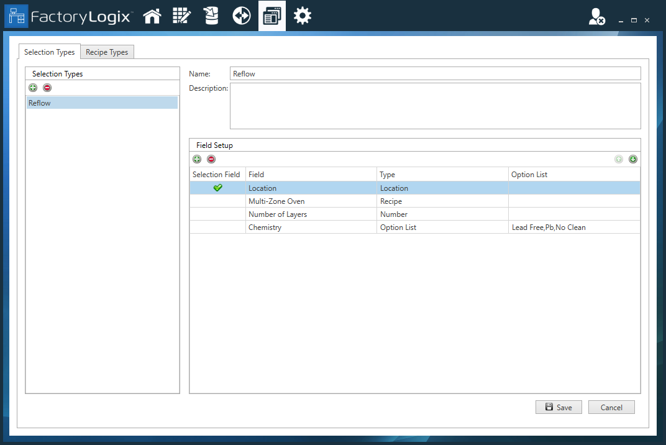Select the Chemistry field row
This screenshot has width=666, height=445.
tap(311, 227)
